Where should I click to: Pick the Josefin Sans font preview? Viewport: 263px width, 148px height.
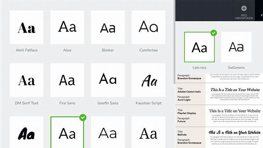(x=108, y=80)
